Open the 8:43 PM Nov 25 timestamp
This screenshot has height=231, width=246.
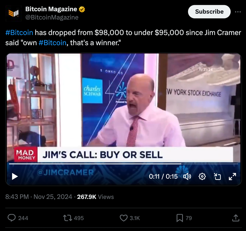point(39,197)
